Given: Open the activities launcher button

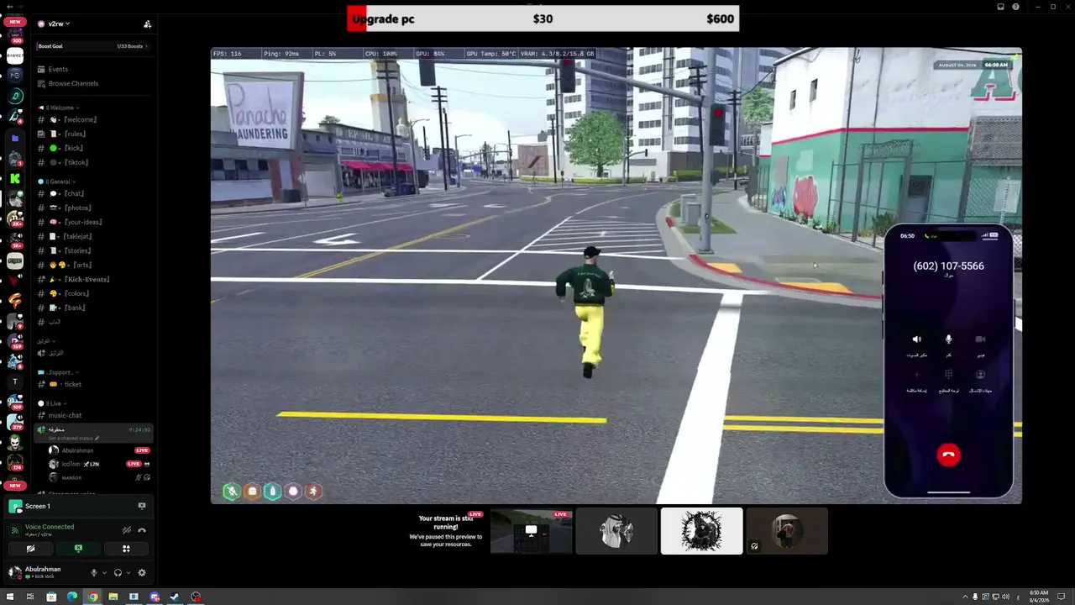Looking at the screenshot, I should [x=126, y=549].
